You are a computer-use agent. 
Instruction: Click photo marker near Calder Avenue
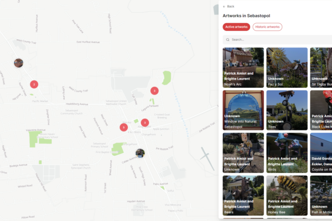(140, 154)
